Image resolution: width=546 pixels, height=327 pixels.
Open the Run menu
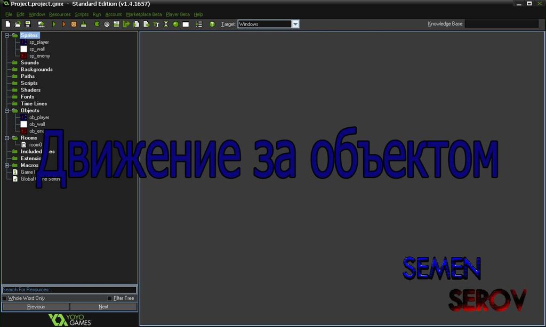97,14
